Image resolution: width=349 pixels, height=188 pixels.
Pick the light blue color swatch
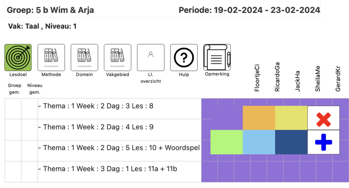[259, 142]
